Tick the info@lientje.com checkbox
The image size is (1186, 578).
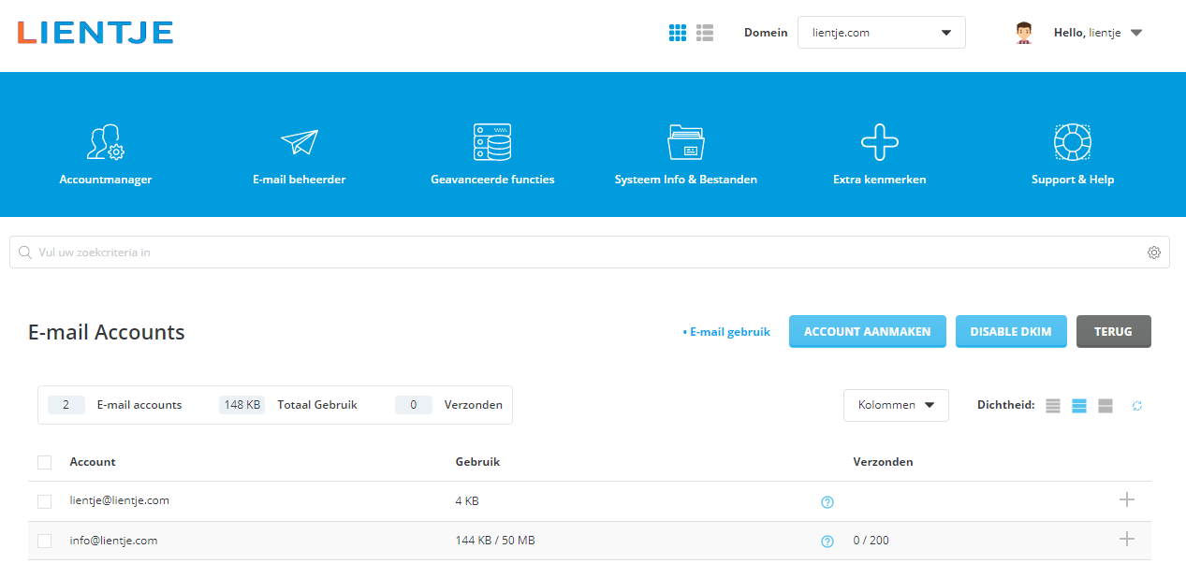point(44,541)
